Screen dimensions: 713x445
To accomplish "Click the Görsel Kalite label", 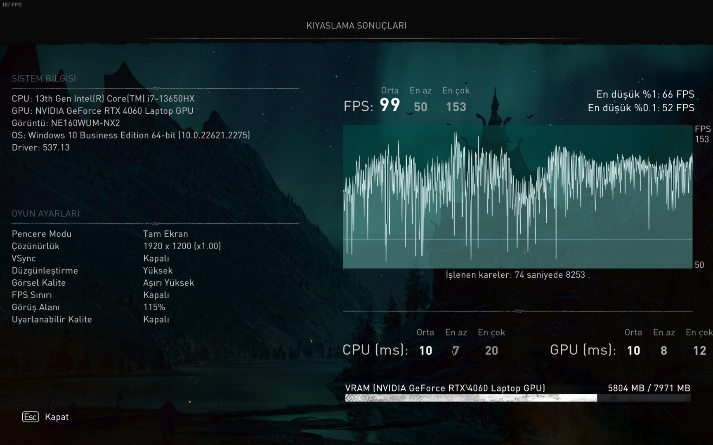I will (39, 283).
